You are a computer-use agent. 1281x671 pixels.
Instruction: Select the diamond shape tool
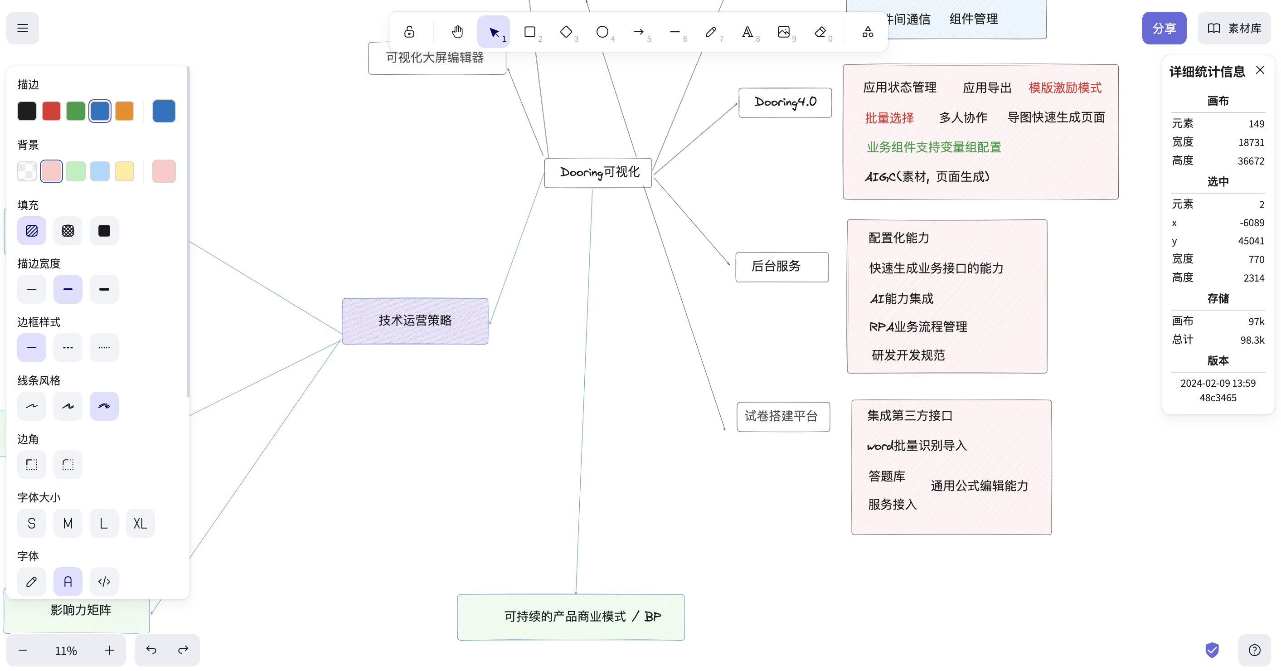(566, 31)
